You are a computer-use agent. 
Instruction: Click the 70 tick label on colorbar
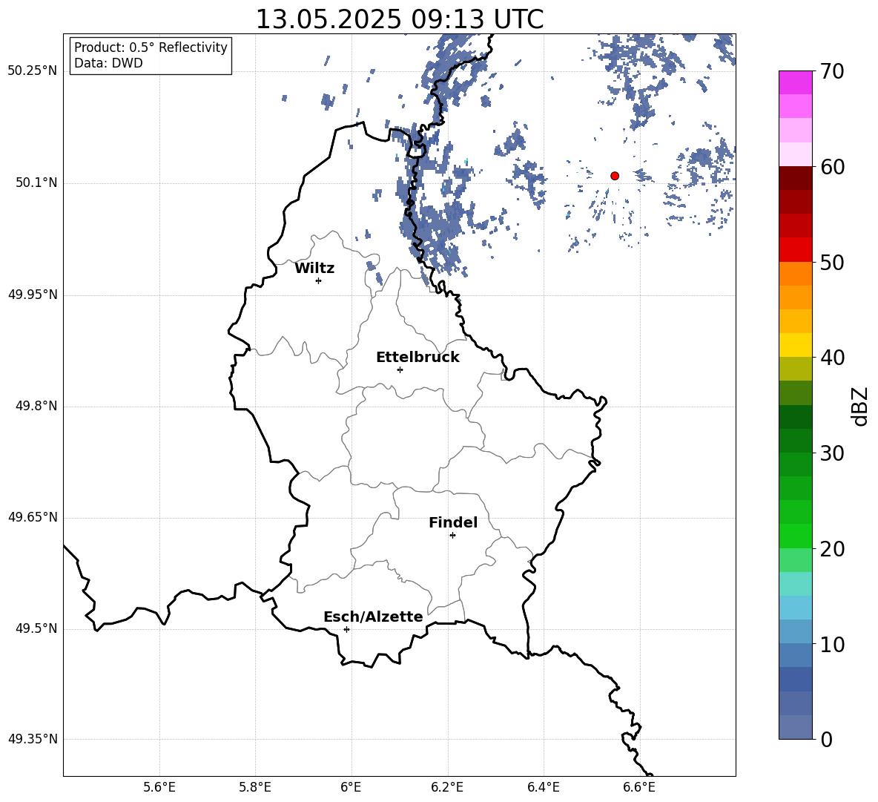click(x=832, y=71)
